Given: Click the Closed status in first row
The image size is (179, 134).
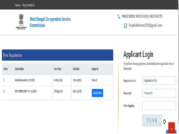Looking at the screenshot, I should [94, 80].
